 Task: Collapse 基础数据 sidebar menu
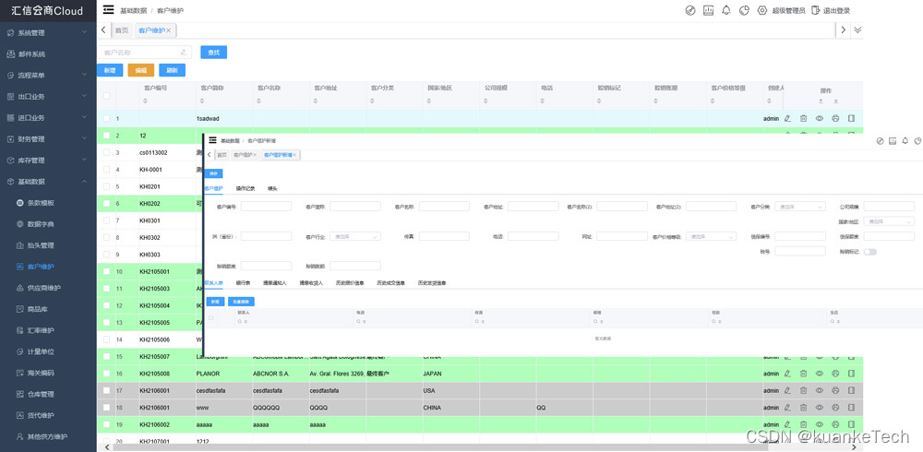pos(48,182)
